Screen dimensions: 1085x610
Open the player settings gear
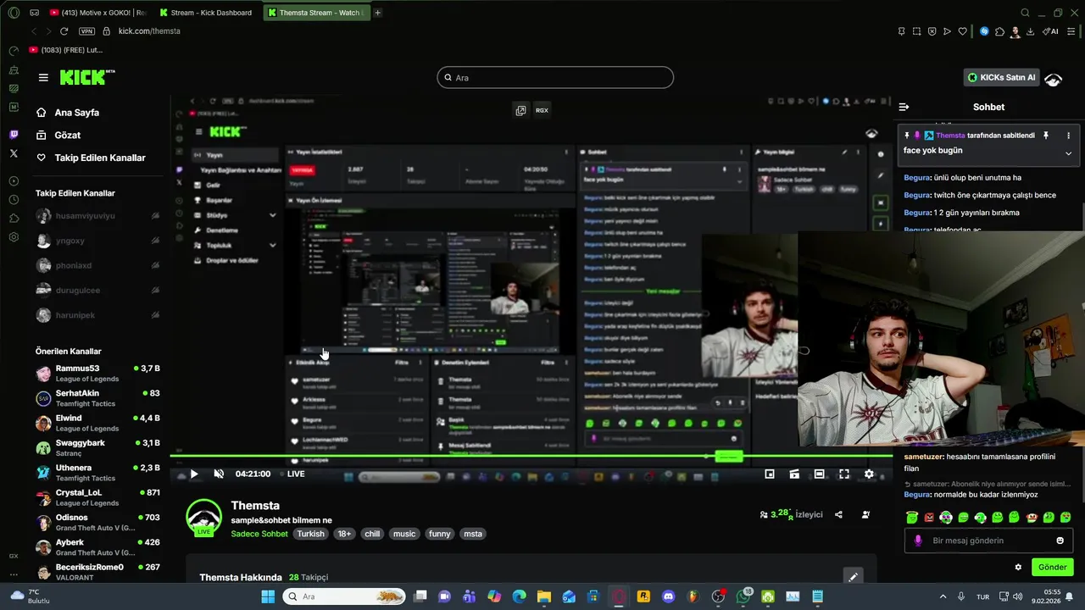coord(869,474)
